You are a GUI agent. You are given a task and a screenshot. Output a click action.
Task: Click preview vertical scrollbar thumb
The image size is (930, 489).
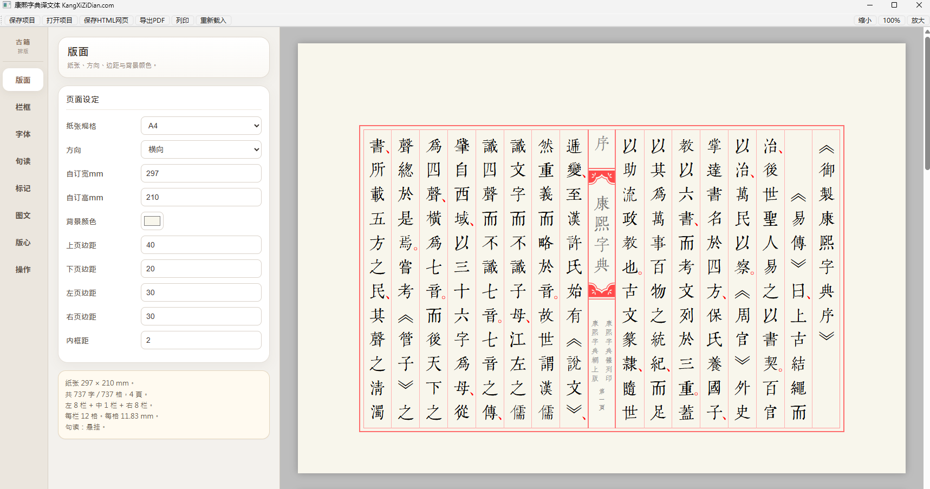[927, 103]
